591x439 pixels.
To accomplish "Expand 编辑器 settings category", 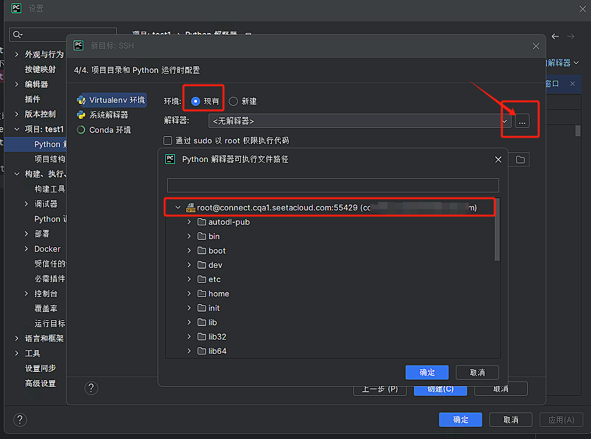I will point(17,84).
